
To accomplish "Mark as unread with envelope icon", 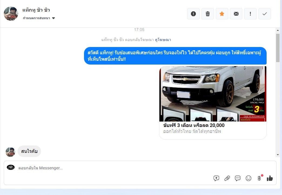I will pyautogui.click(x=236, y=14).
